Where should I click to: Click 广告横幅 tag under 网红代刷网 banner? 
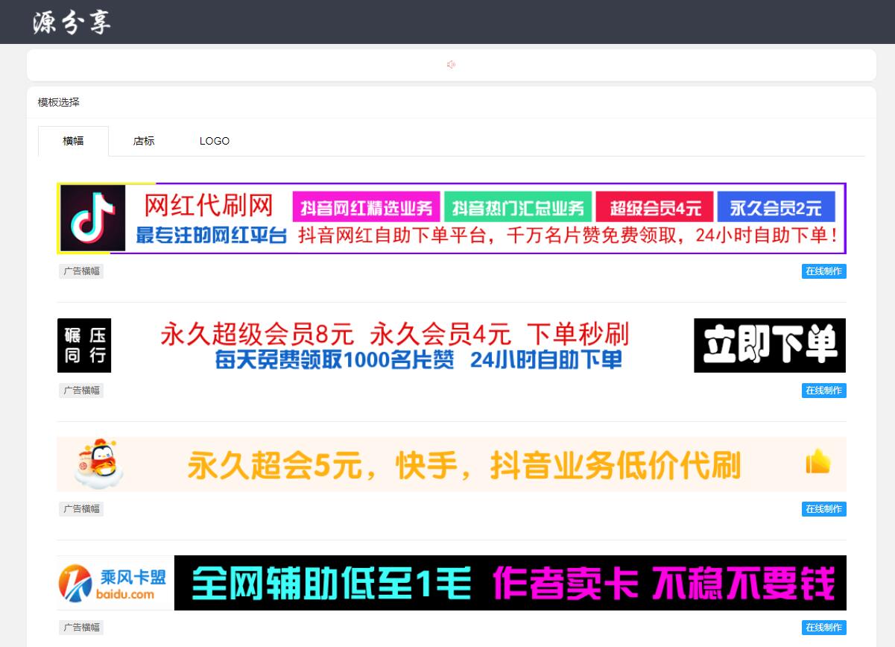81,271
